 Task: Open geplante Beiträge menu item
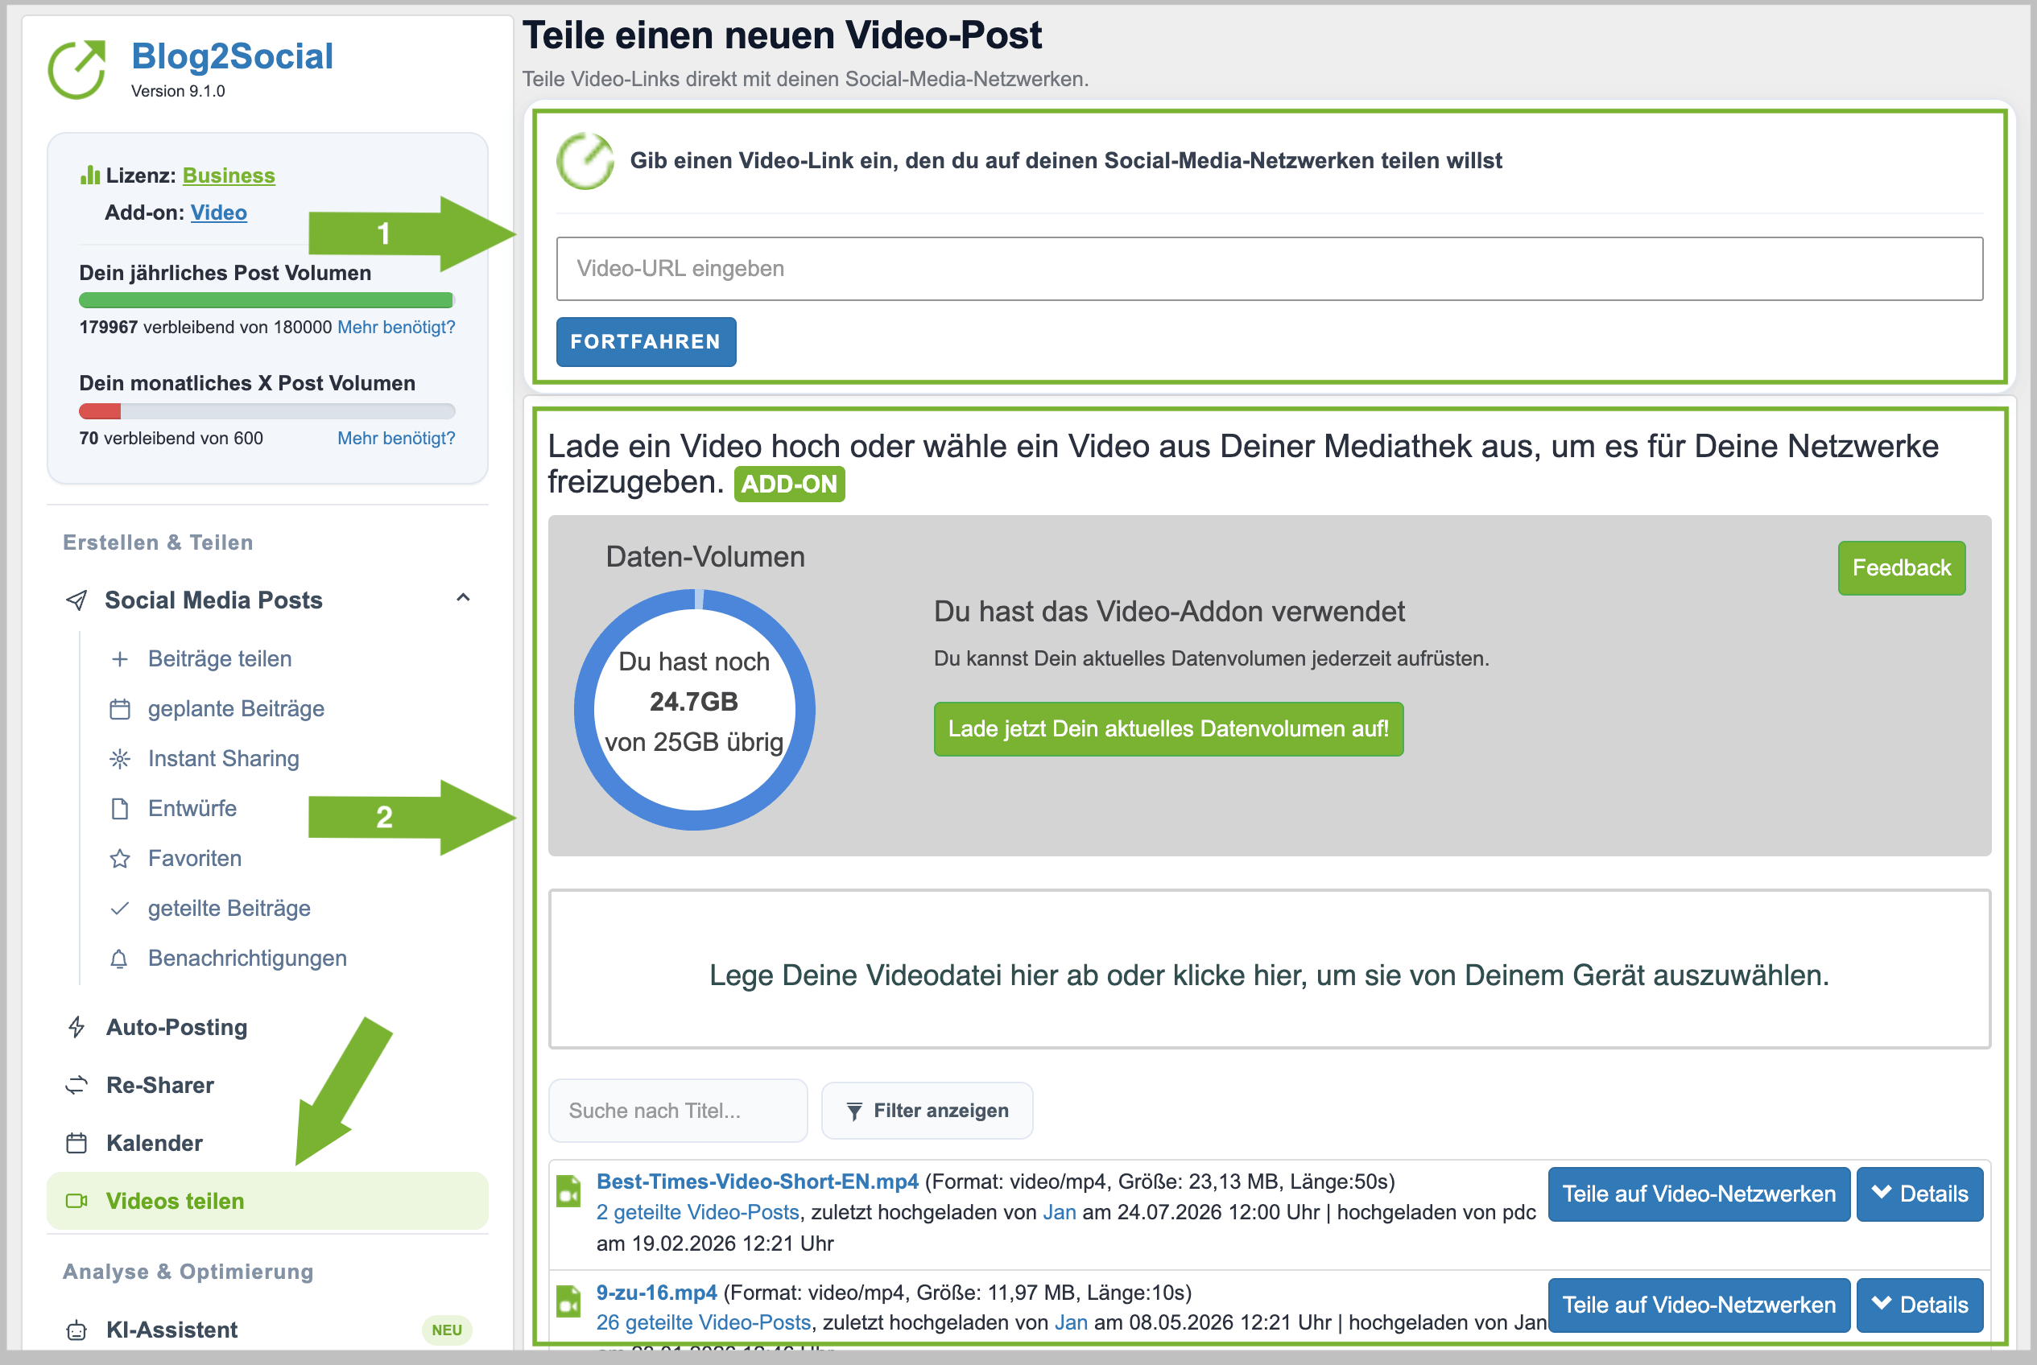point(236,708)
